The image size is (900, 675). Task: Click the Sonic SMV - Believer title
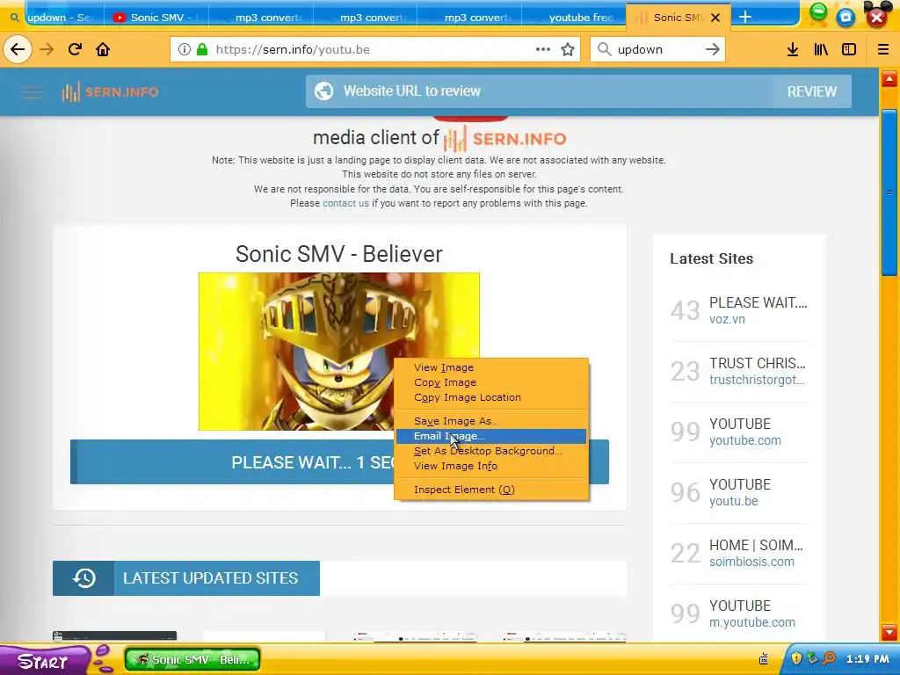coord(339,254)
